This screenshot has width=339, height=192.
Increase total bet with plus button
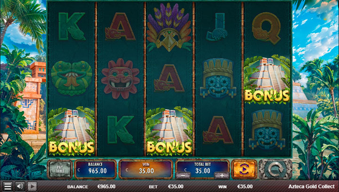pos(222,176)
